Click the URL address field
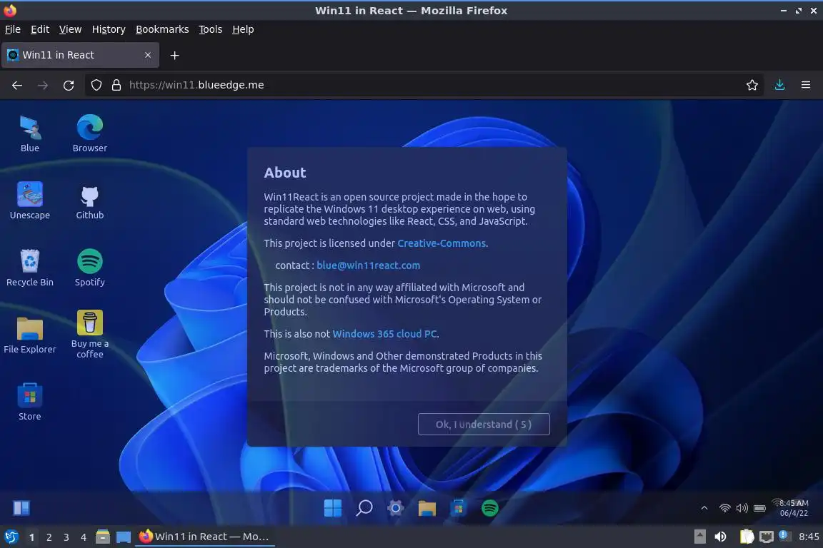The image size is (823, 548). (x=425, y=85)
